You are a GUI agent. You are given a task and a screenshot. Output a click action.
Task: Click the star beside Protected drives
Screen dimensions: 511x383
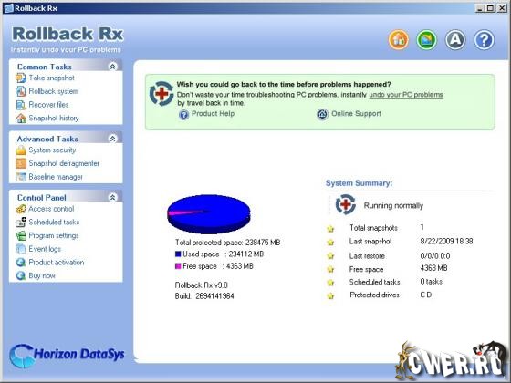(x=330, y=296)
